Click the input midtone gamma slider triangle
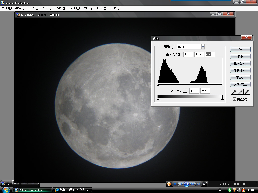Screen dimensions: 258x193 click(200, 85)
